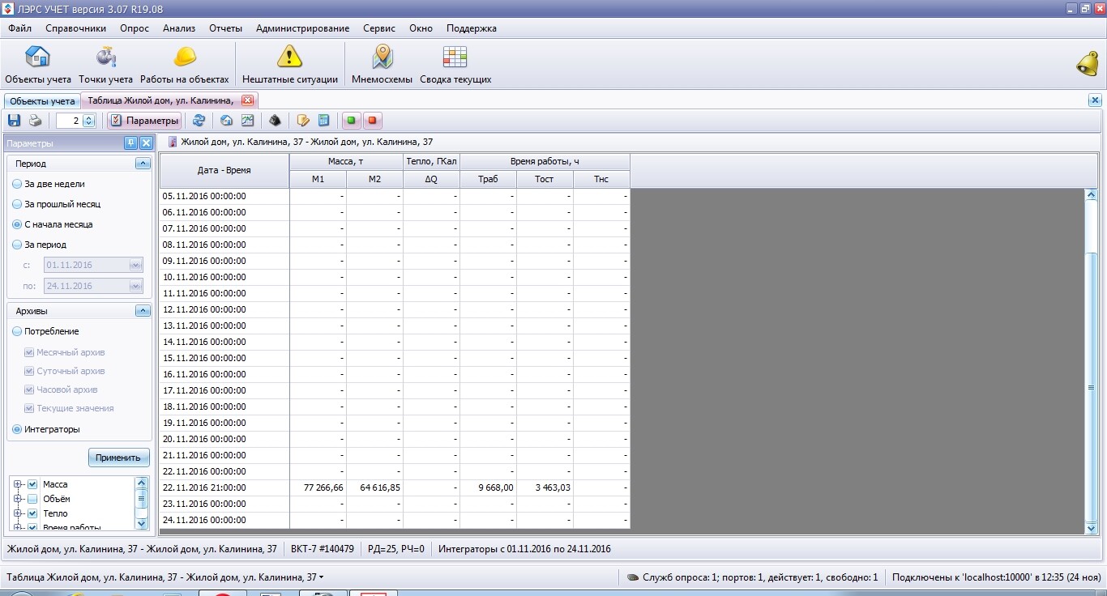Expand the Тепло tree node

click(17, 513)
